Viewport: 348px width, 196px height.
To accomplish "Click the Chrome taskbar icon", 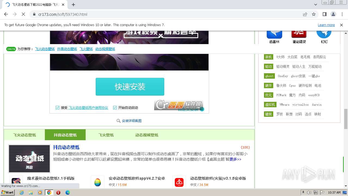I will 49,192.
